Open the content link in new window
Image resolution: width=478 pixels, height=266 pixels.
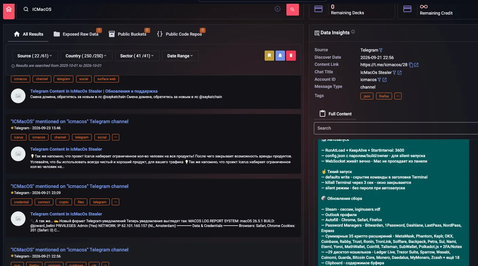[x=417, y=65]
